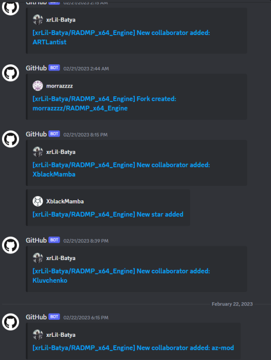Image resolution: width=271 pixels, height=360 pixels.
Task: Open 'New collaborator added: Kluvchenko' link
Action: (121, 276)
